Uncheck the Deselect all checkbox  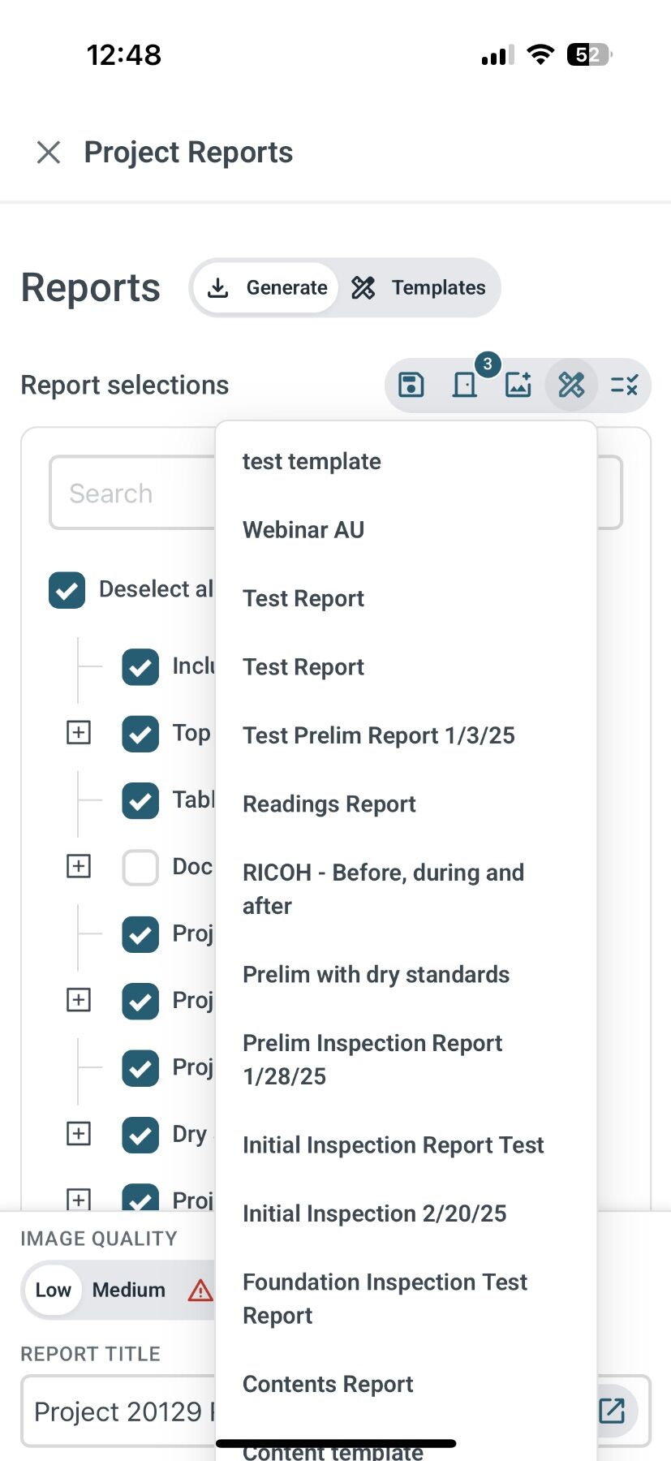click(x=67, y=590)
